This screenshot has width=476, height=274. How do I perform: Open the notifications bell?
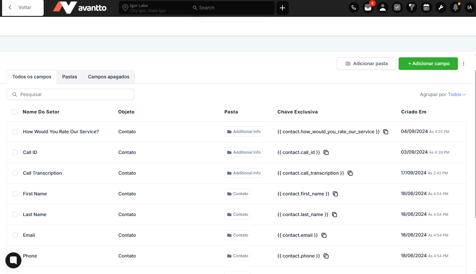[456, 8]
